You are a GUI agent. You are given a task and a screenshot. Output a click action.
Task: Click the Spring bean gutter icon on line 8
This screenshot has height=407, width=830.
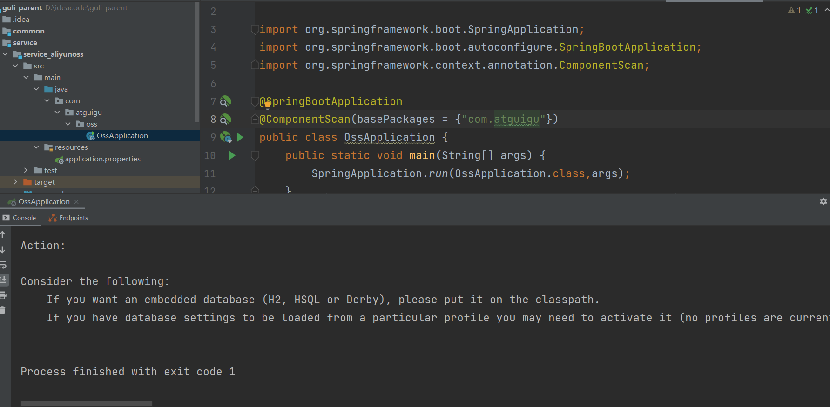click(226, 120)
